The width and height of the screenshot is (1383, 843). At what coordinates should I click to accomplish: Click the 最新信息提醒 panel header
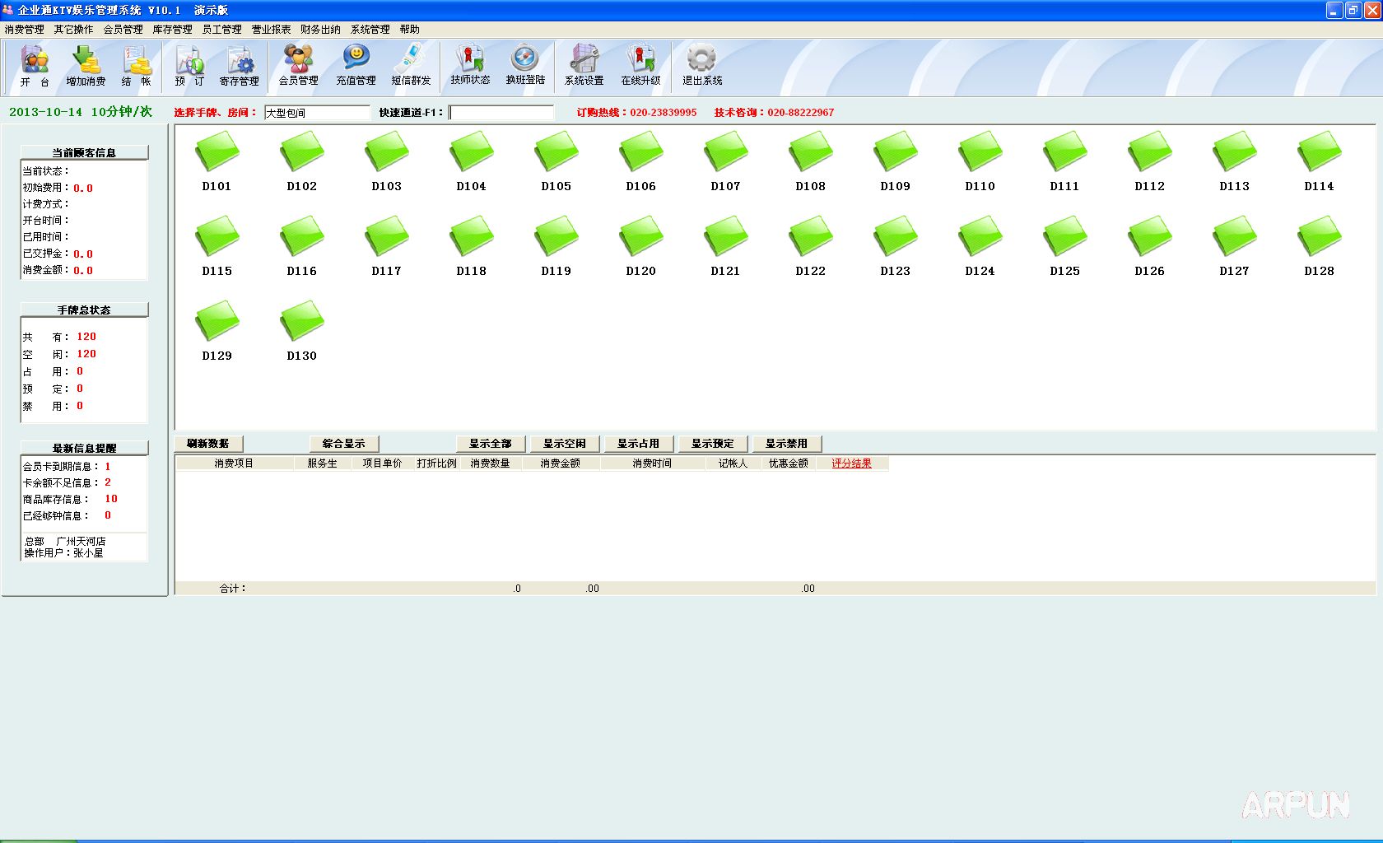click(85, 448)
